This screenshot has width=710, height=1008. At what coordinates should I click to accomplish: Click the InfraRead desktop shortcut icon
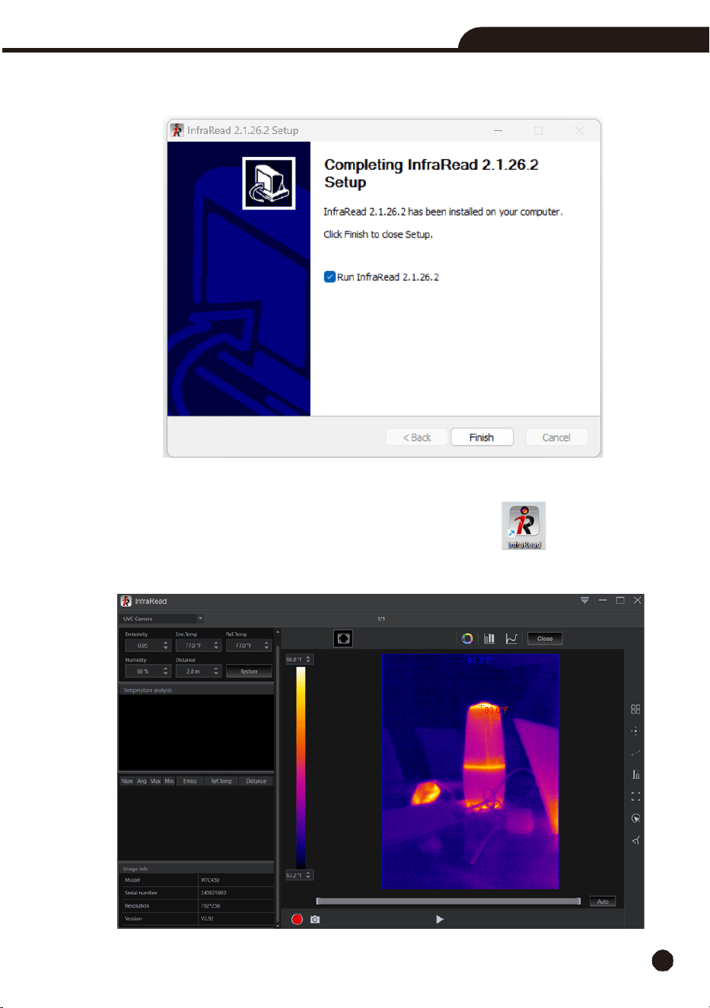[524, 525]
